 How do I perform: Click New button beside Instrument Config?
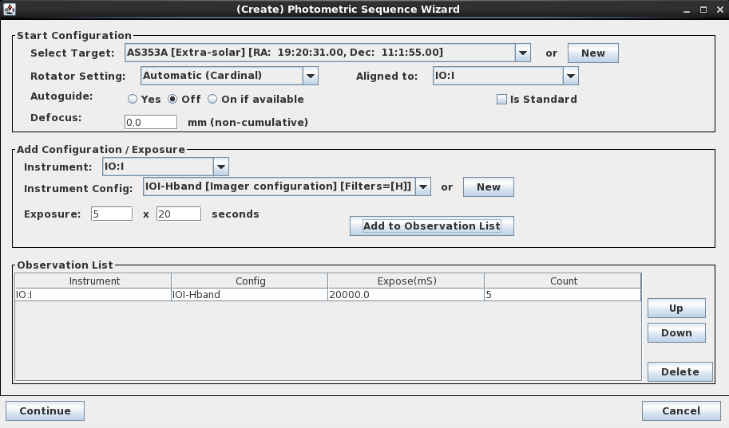pyautogui.click(x=488, y=187)
